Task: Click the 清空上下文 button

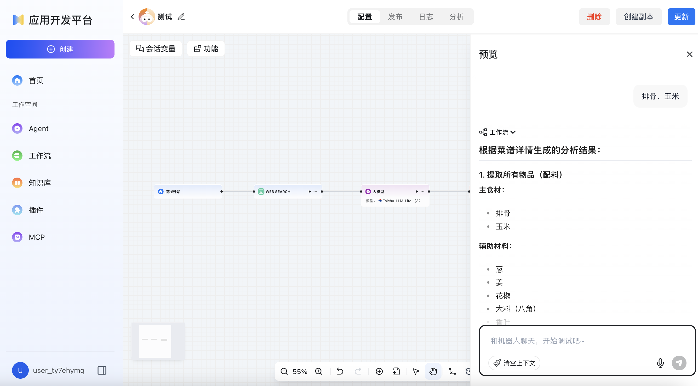Action: pos(514,363)
